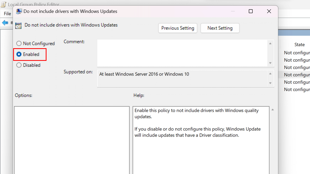The image size is (310, 174).
Task: Go to Previous Setting
Action: tap(178, 28)
